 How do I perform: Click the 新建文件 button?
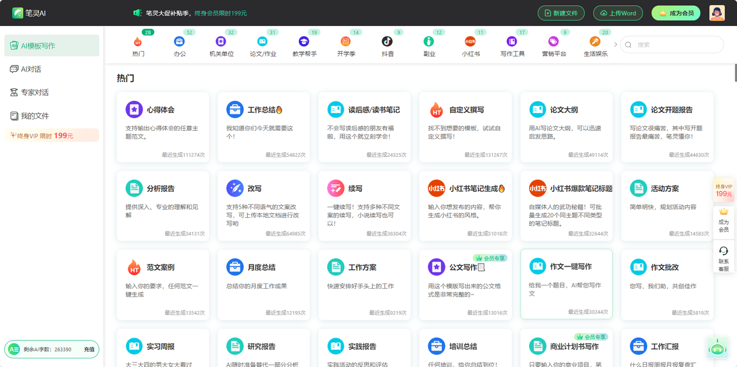561,13
